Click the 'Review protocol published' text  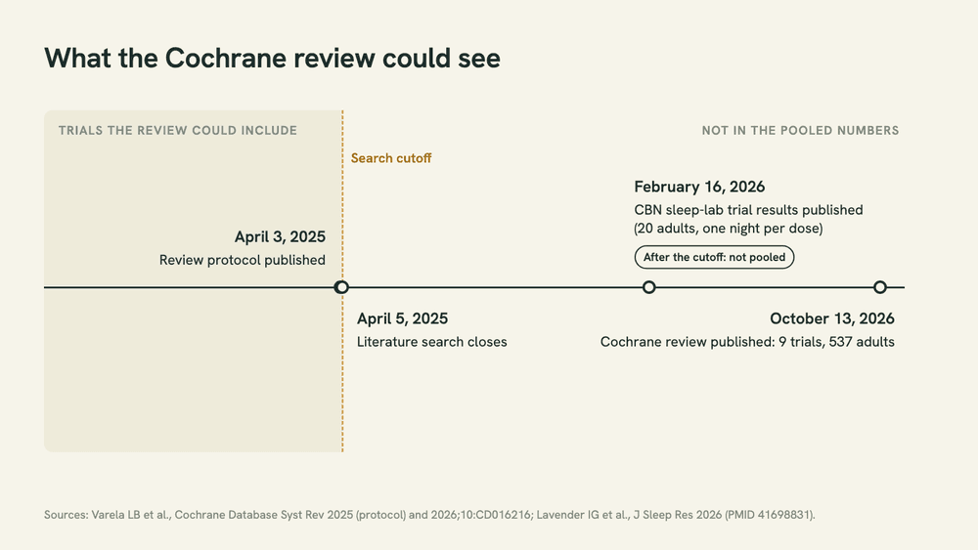coord(242,260)
